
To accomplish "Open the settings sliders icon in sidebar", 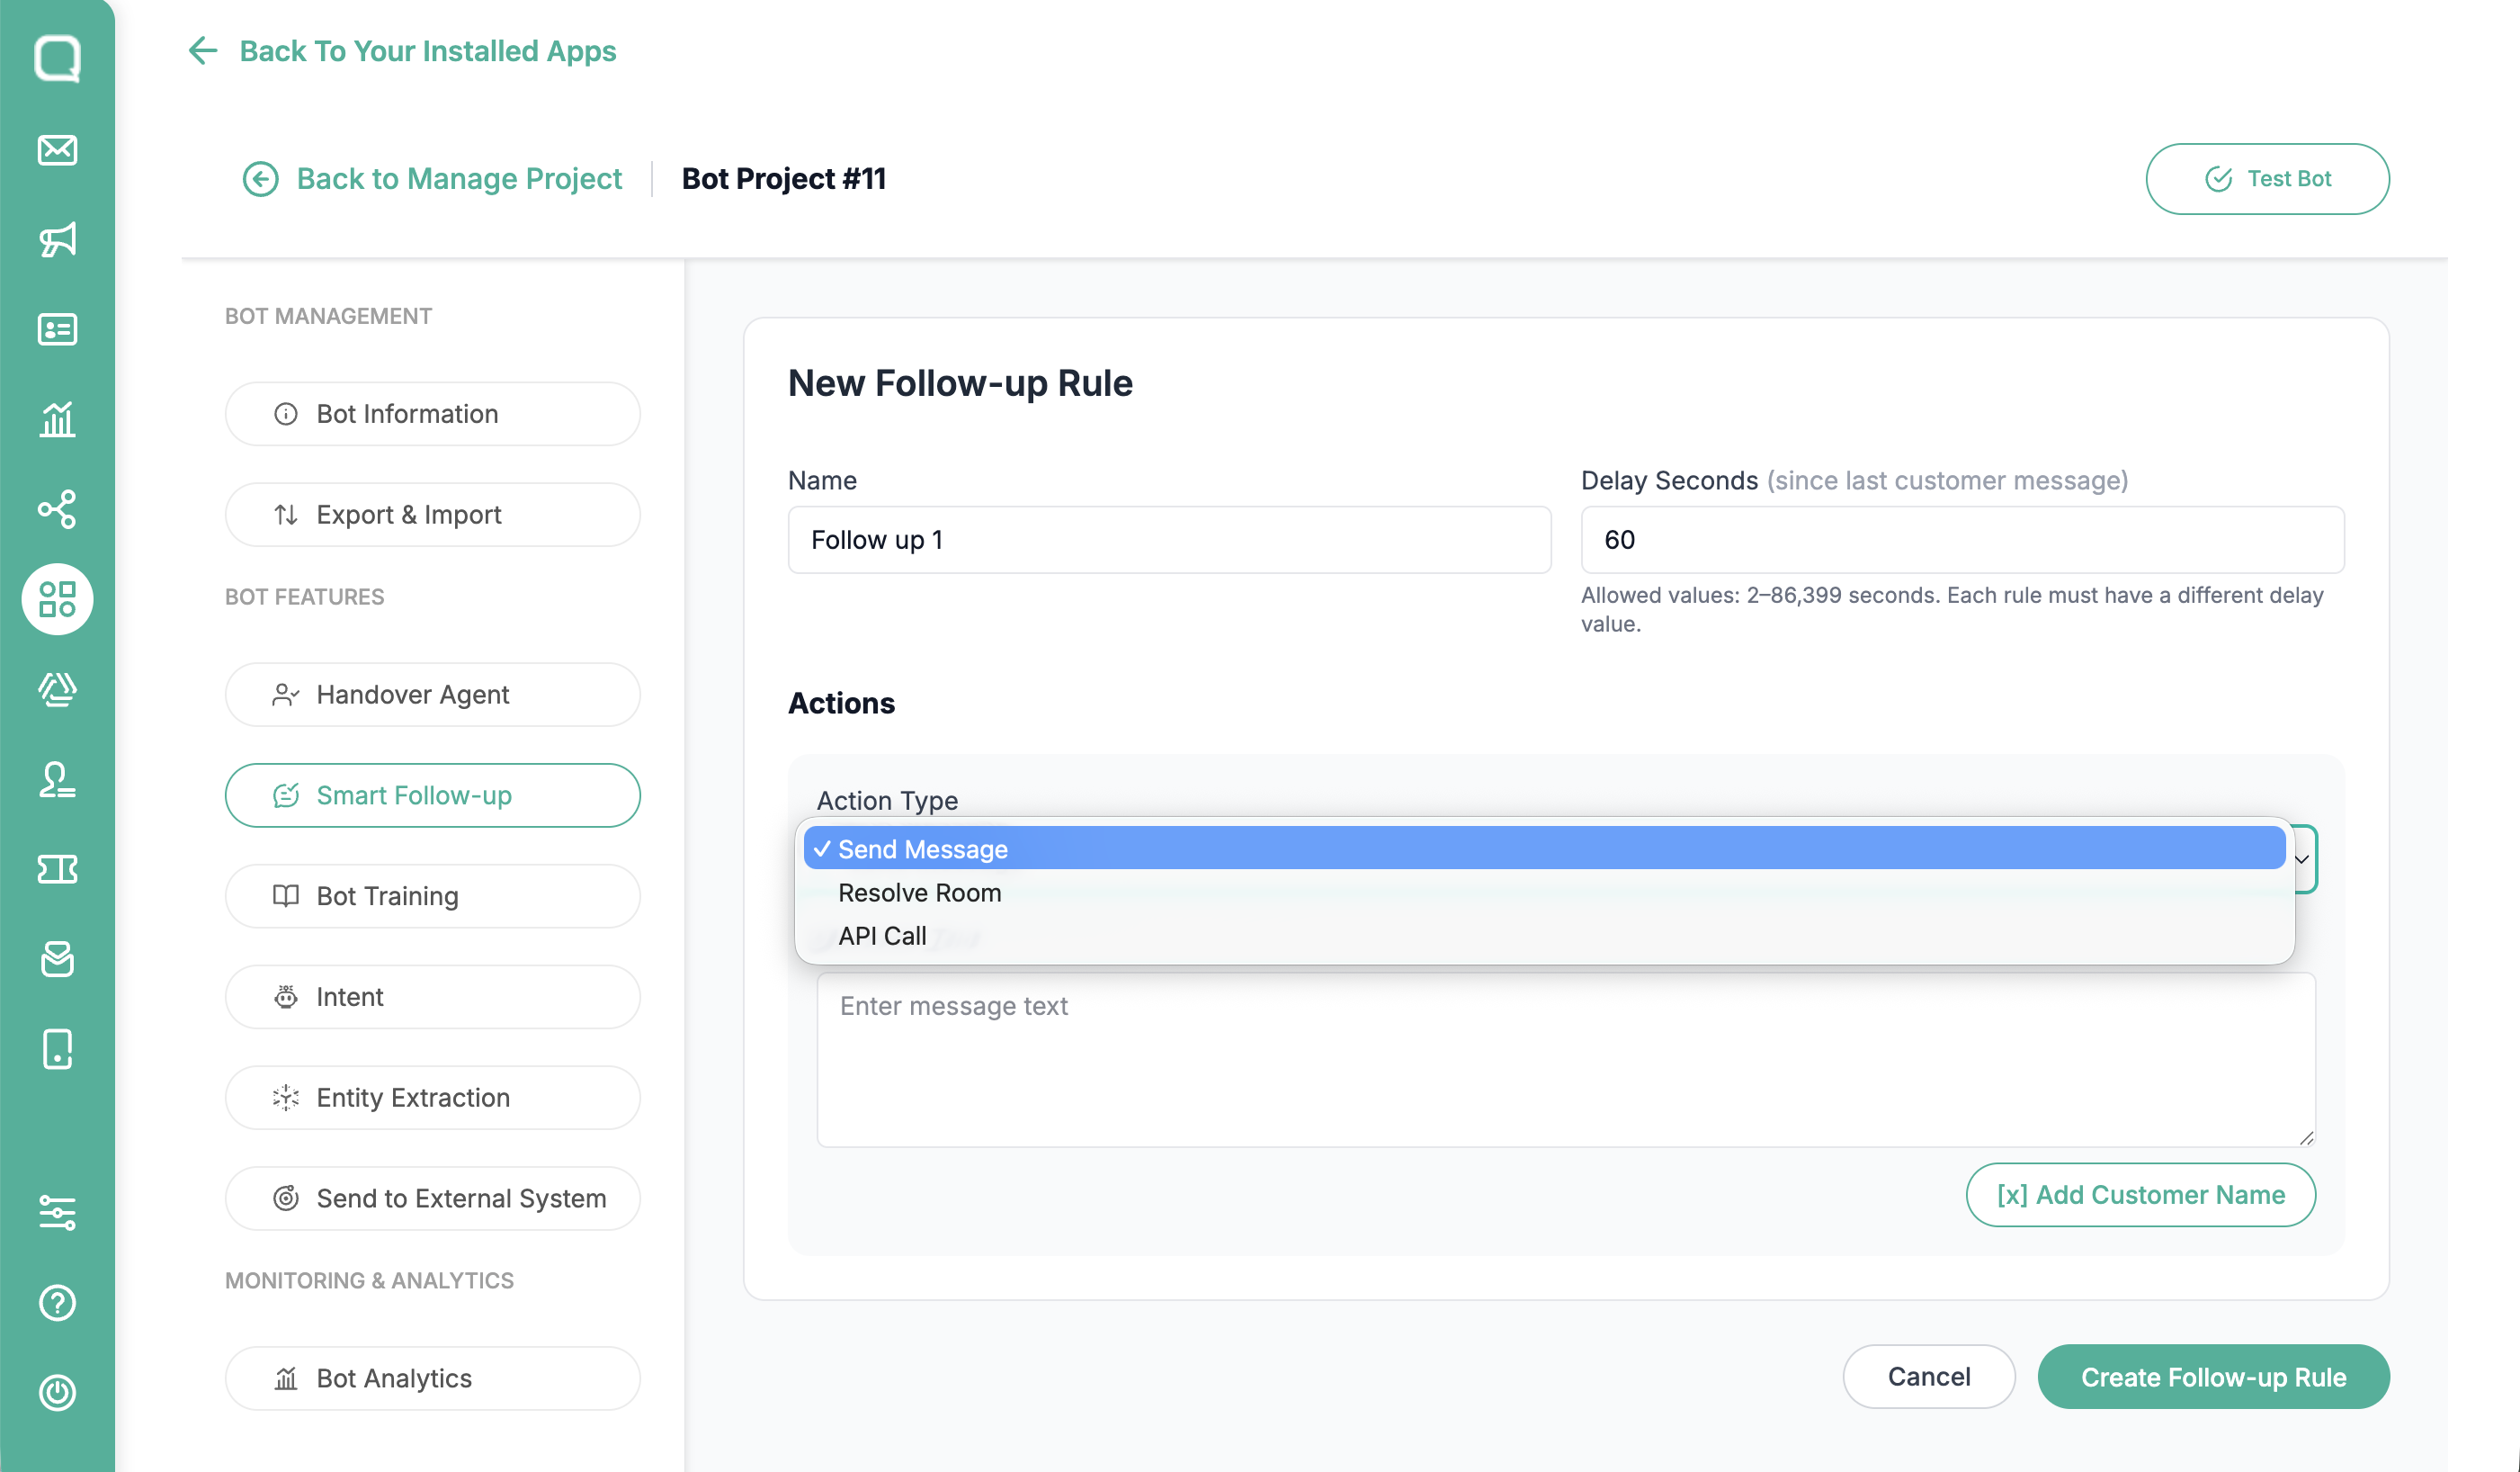I will click(x=57, y=1213).
